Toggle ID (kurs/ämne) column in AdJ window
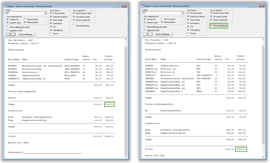 (51, 13)
